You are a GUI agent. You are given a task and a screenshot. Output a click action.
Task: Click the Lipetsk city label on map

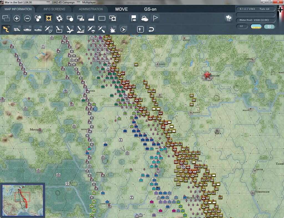[x=259, y=170]
